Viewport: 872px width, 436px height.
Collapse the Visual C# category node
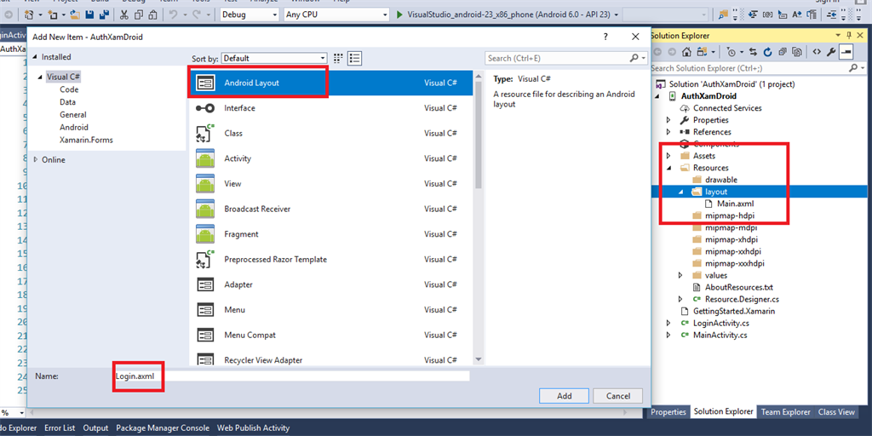click(x=41, y=77)
